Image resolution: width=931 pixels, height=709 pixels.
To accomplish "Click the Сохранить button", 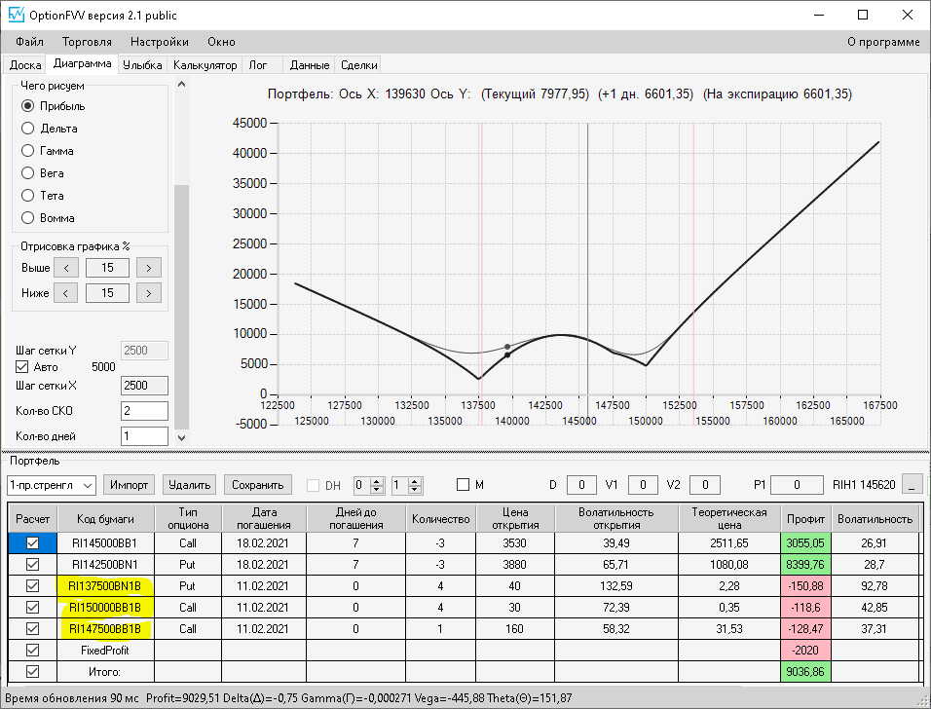I will [258, 485].
